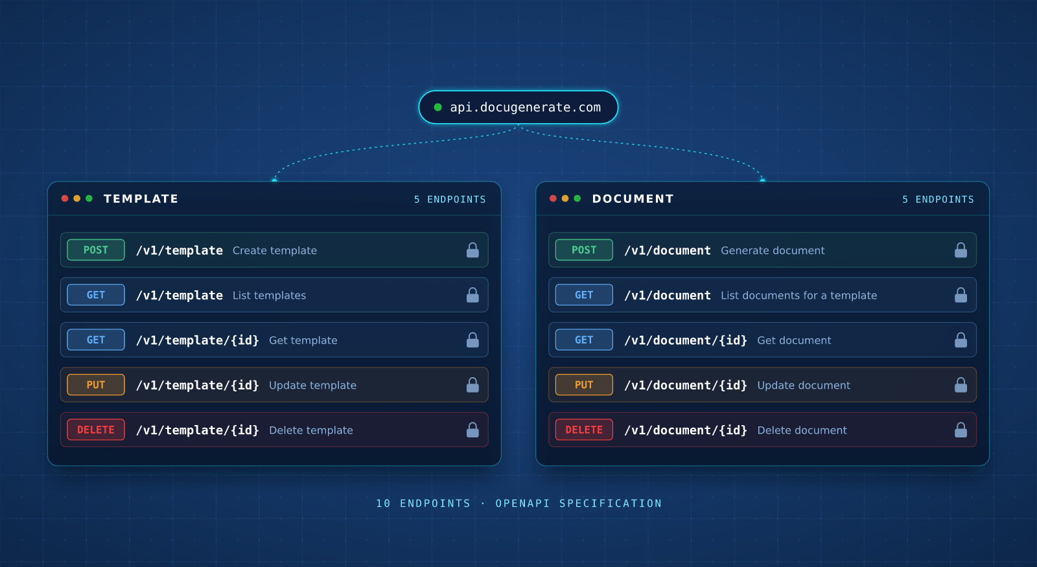Click the yellow dot in the TEMPLATE panel header
Screen dimensions: 1037x567
coord(77,198)
